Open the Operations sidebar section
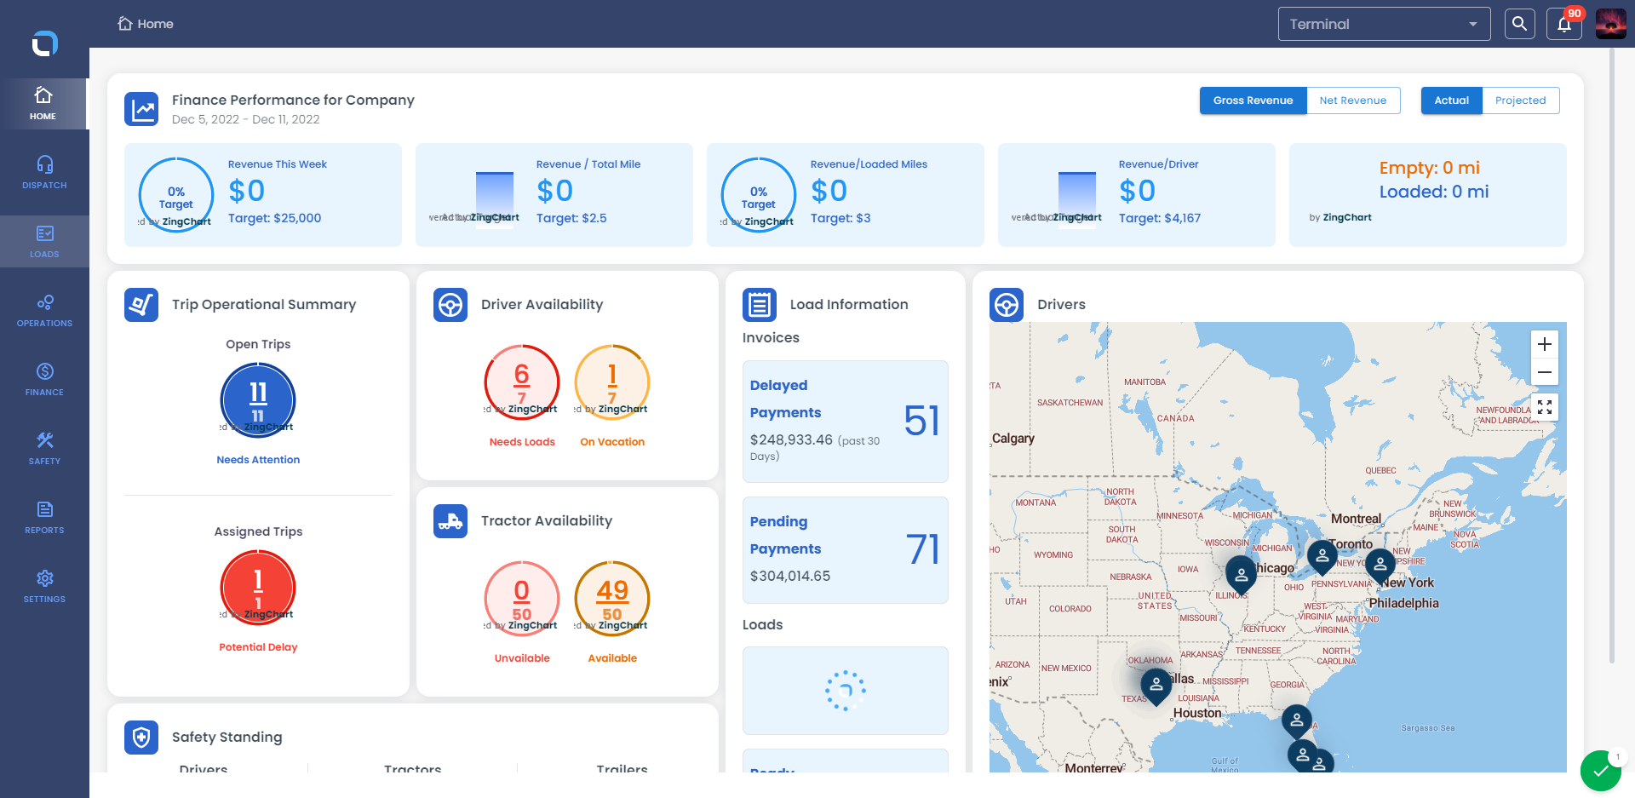Screen dimensions: 1635x798 point(44,311)
